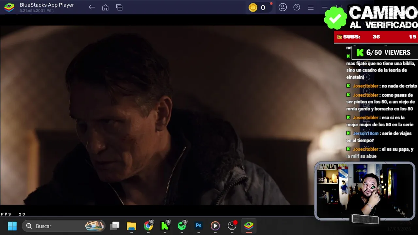
Task: Switch to the Kick app on taskbar
Action: tap(165, 226)
